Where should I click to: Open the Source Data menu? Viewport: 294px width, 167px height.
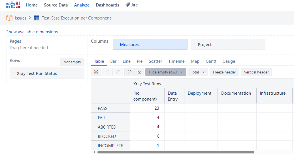tap(56, 5)
